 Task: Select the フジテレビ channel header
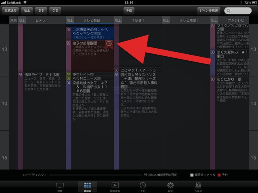[229, 21]
